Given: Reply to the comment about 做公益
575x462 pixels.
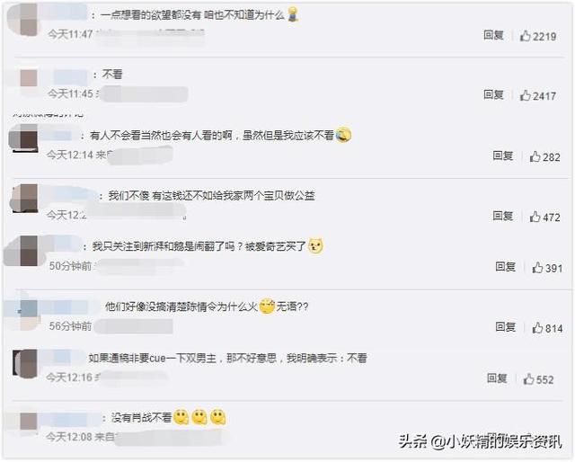Looking at the screenshot, I should [503, 216].
